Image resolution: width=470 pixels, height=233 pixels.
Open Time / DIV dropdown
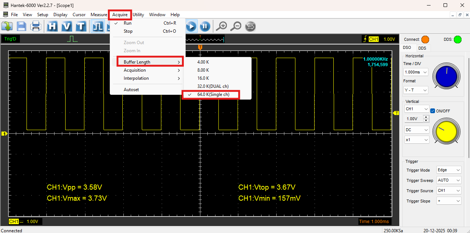(415, 72)
